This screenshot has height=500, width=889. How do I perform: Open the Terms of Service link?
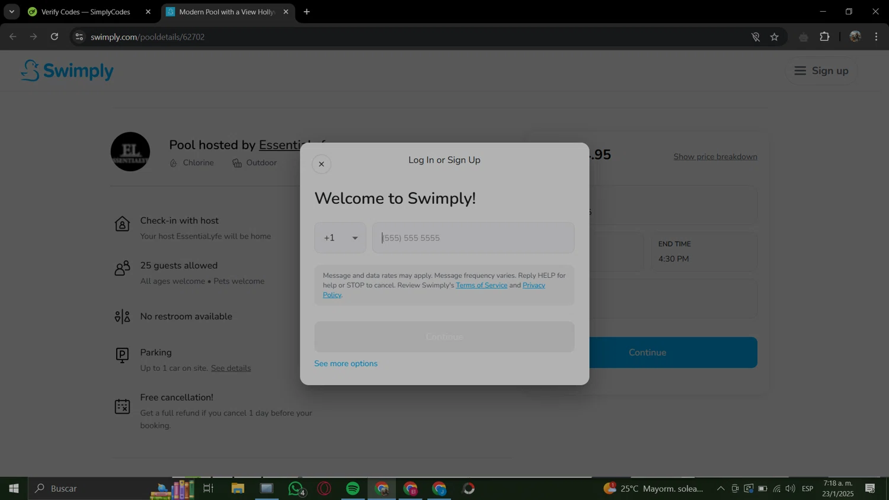tap(481, 285)
